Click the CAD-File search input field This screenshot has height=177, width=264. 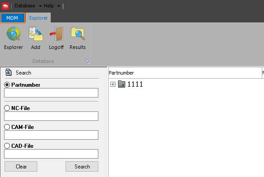tap(51, 154)
